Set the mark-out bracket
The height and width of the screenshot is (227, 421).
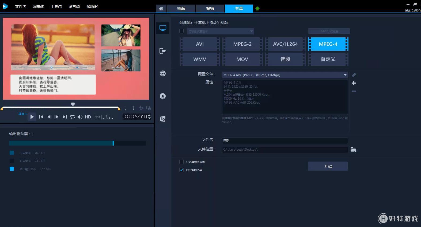[133, 108]
